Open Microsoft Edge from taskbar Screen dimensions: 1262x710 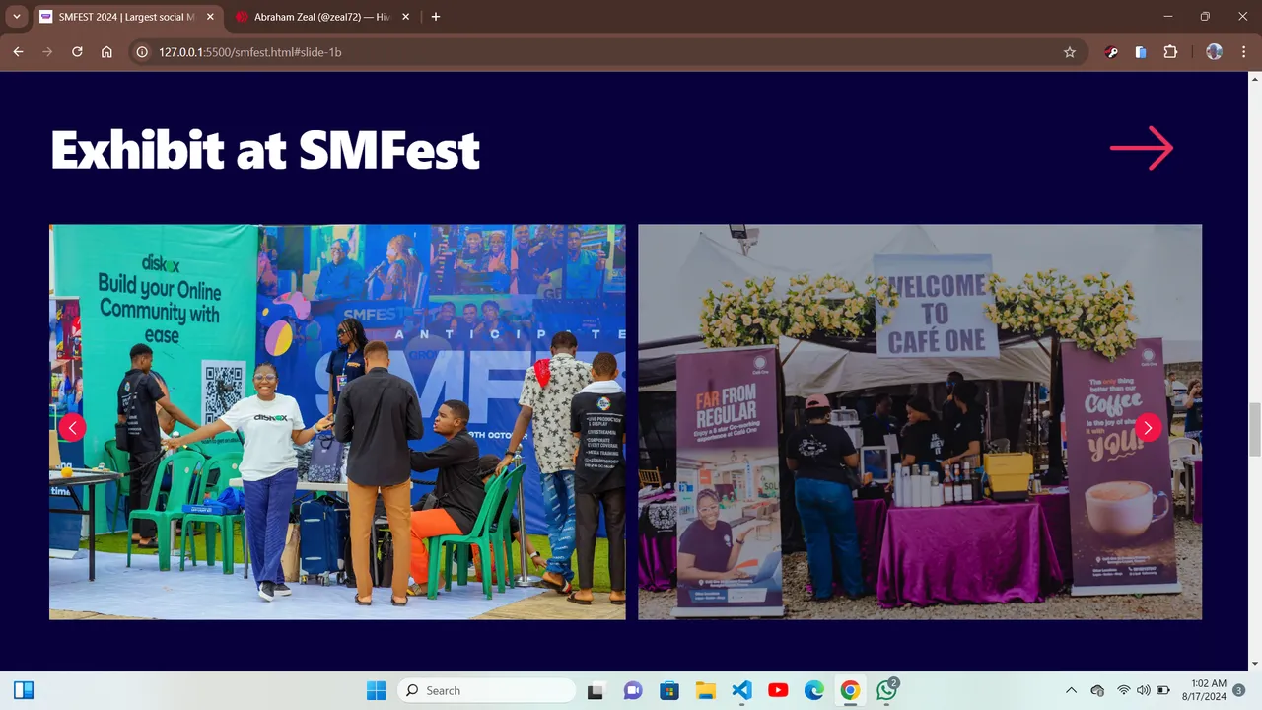(813, 690)
